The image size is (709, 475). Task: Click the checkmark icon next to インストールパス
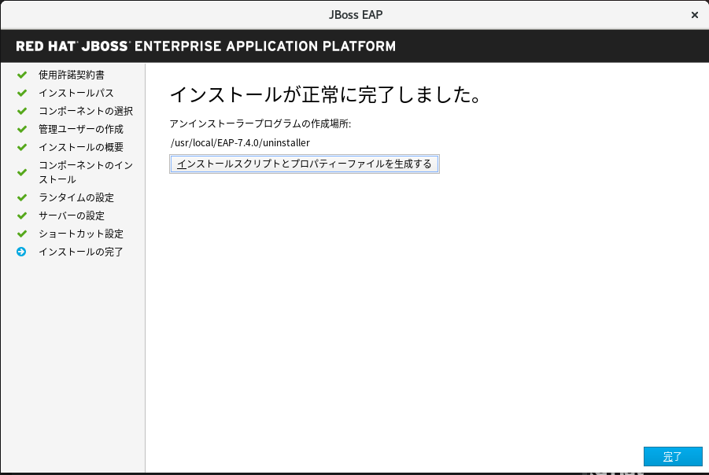[22, 93]
